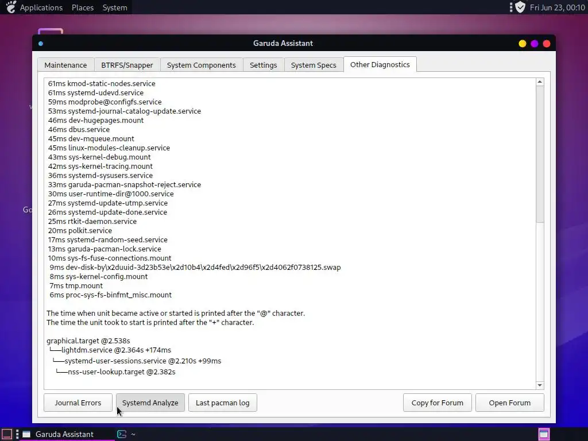588x441 pixels.
Task: Click the line "10ms sys-fs-fuse-connections.mount"
Action: (110, 258)
